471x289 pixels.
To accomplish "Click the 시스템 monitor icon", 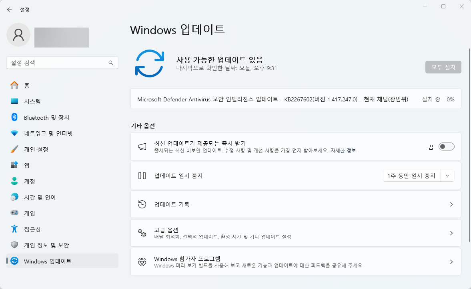I will (x=14, y=101).
